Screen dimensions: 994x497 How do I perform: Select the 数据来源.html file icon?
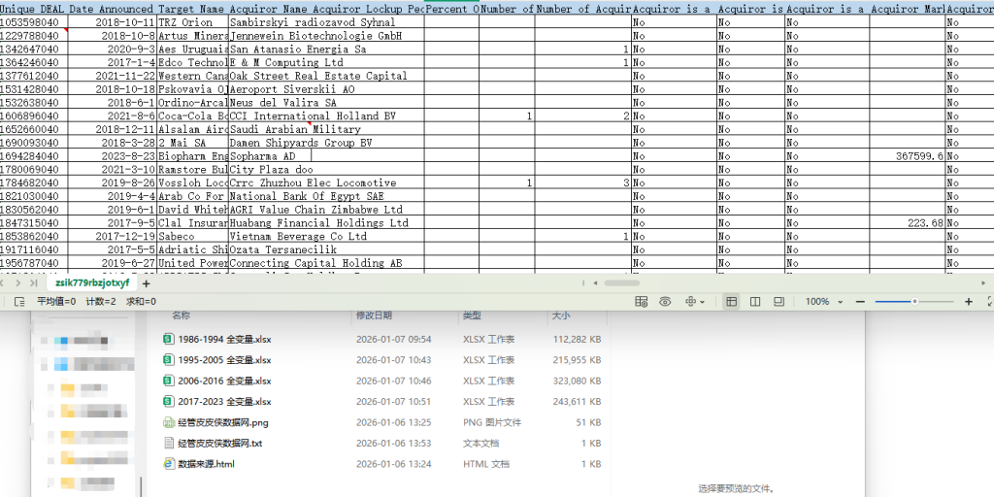click(168, 464)
